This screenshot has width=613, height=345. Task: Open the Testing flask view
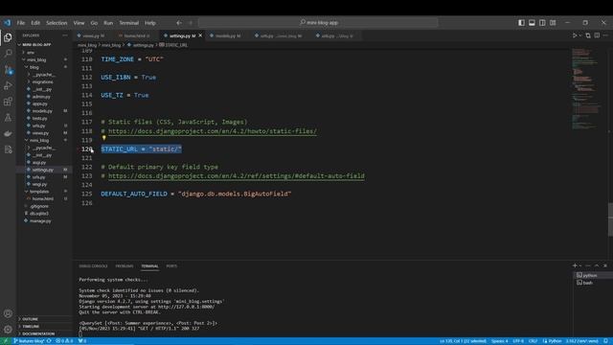click(8, 118)
